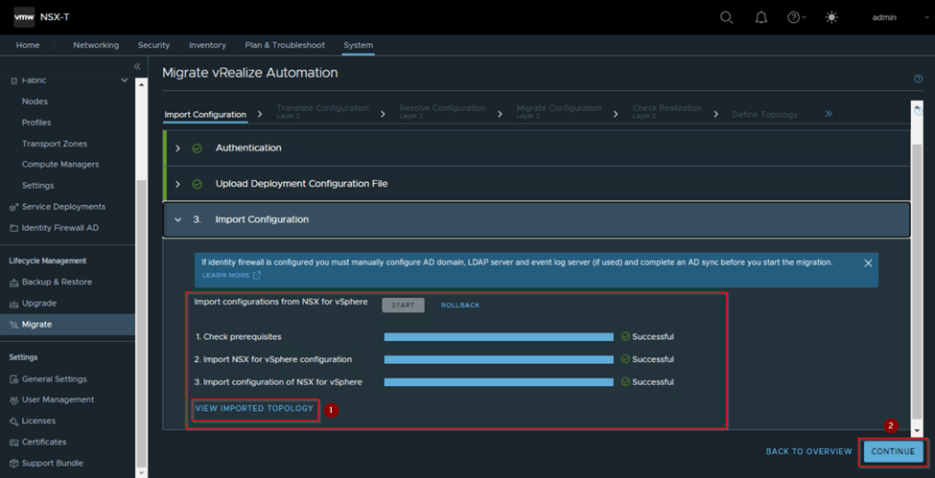Open Backup & Restore in sidebar

57,282
